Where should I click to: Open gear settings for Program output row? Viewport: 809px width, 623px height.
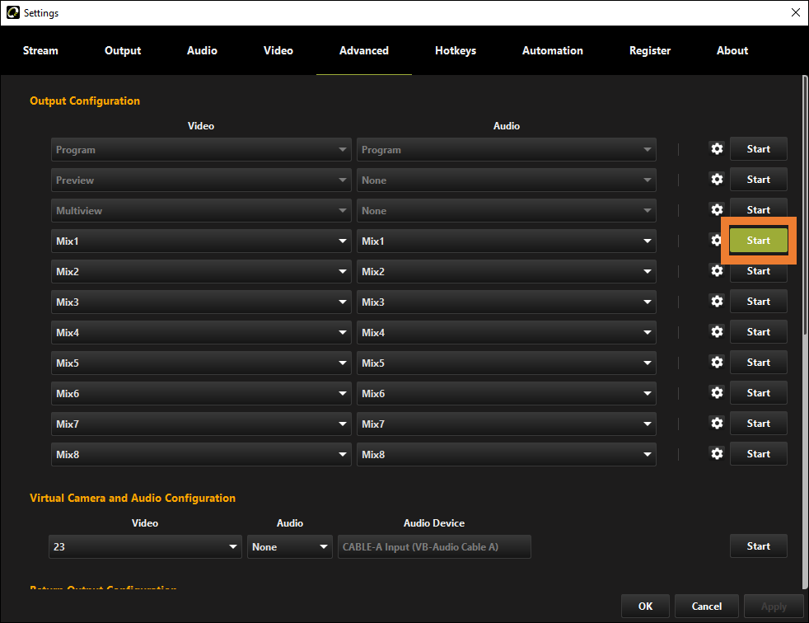coord(717,149)
